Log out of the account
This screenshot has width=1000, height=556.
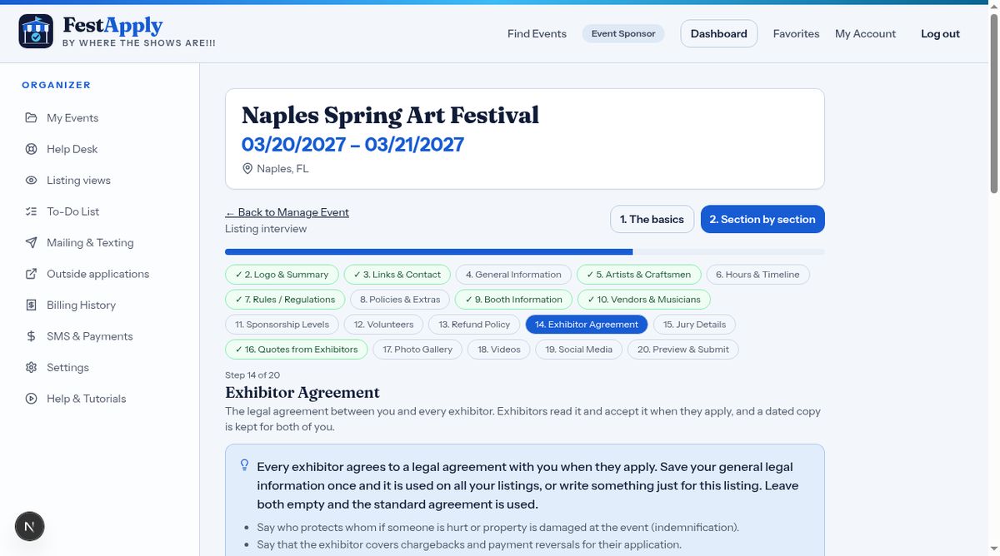tap(940, 33)
